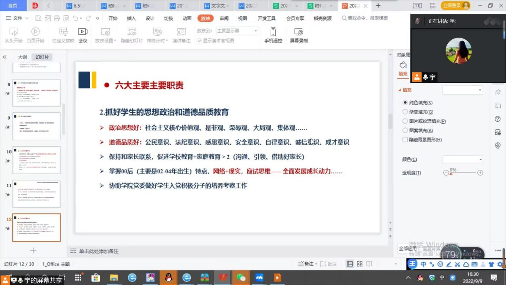Open 手机遥控 phone remote control
506x285 pixels.
point(273,35)
